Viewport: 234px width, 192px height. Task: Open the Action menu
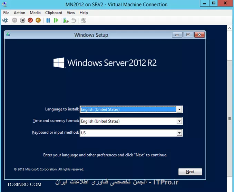click(x=19, y=13)
